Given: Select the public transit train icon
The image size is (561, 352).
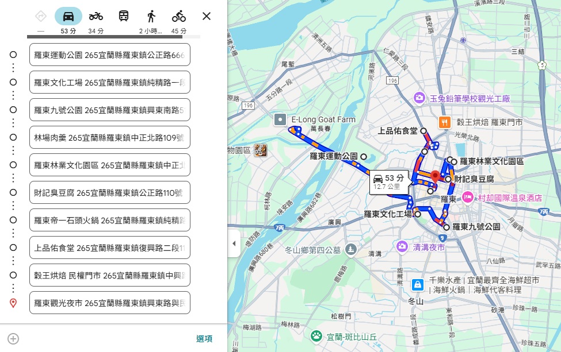Looking at the screenshot, I should pos(123,16).
